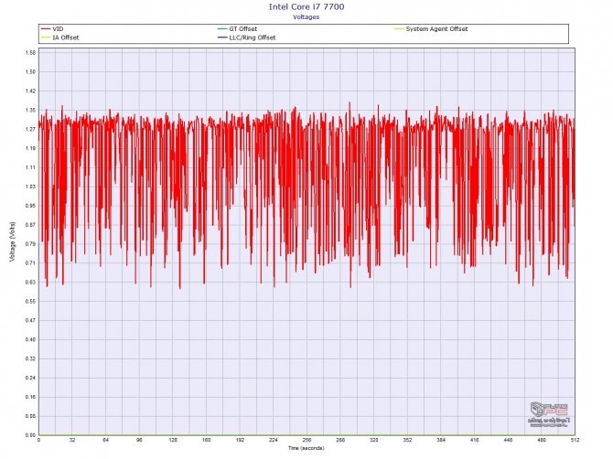The width and height of the screenshot is (613, 459).
Task: Click the System Agent Offset legend entry
Action: pos(431,29)
